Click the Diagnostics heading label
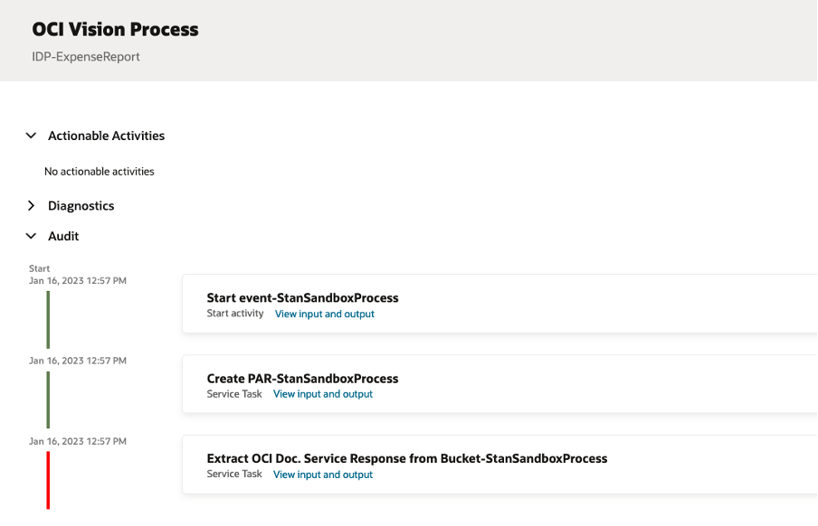818x526 pixels. click(81, 206)
